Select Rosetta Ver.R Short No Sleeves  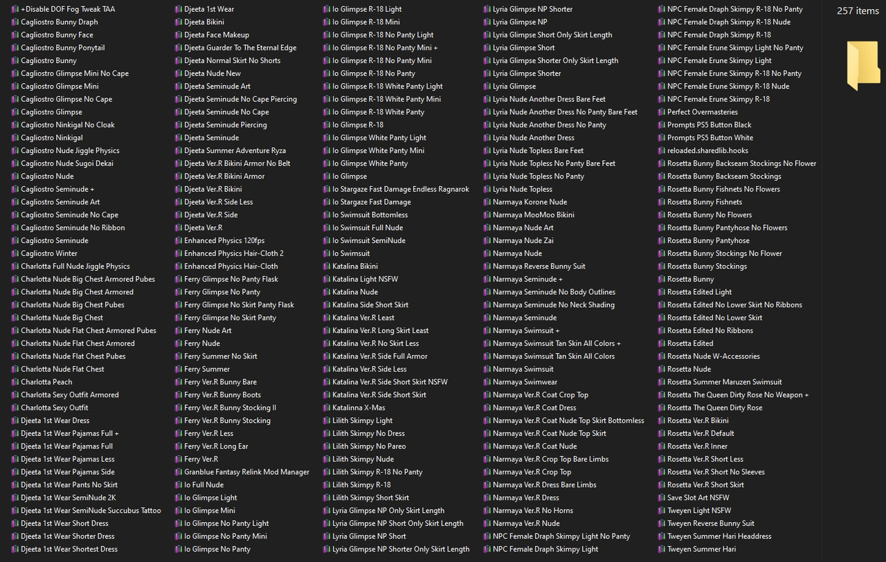tap(716, 472)
